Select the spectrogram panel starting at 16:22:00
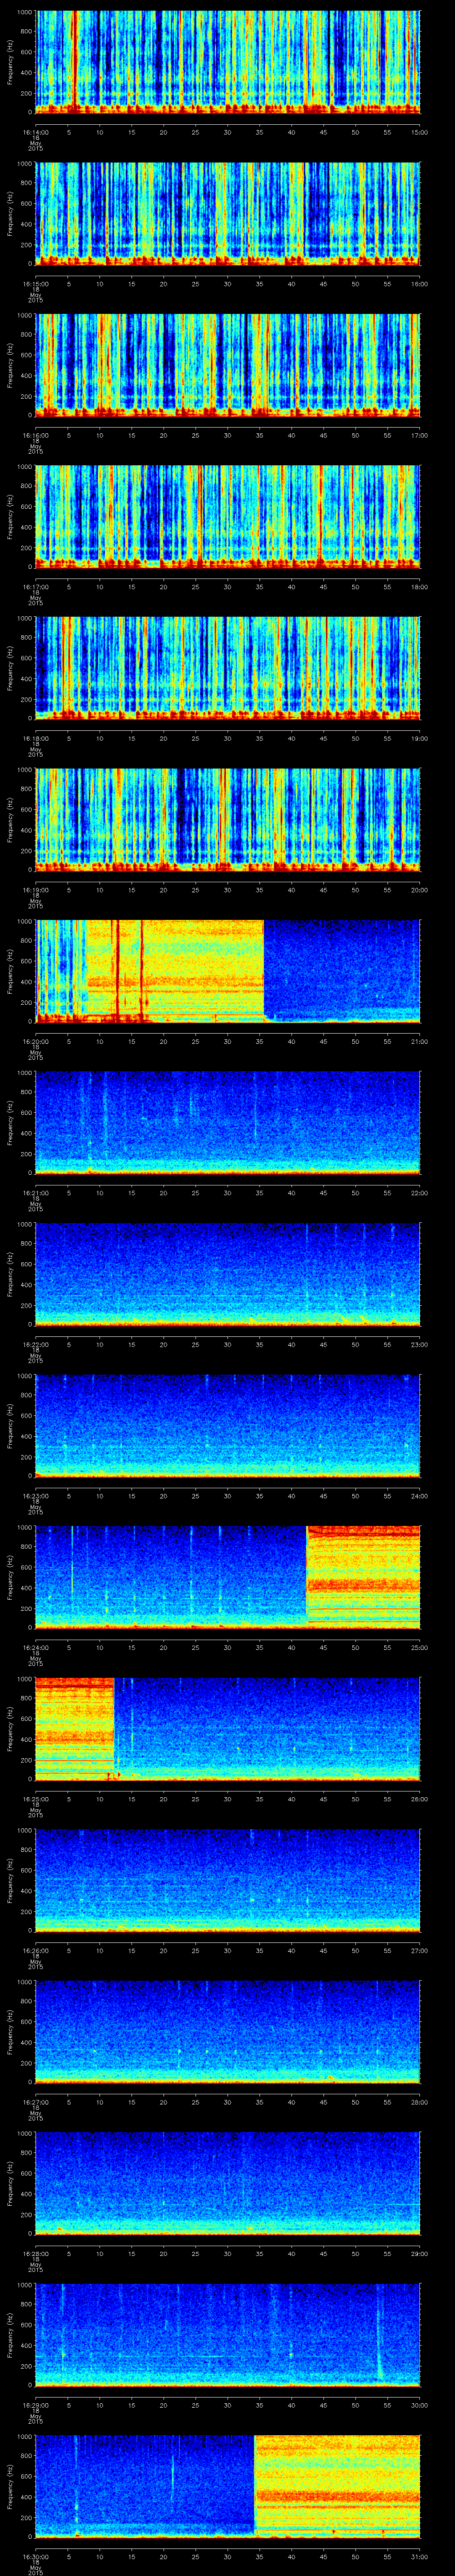This screenshot has height=2576, width=455. [228, 1273]
